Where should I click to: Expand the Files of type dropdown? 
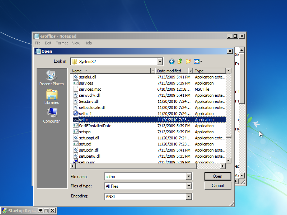[x=189, y=186]
